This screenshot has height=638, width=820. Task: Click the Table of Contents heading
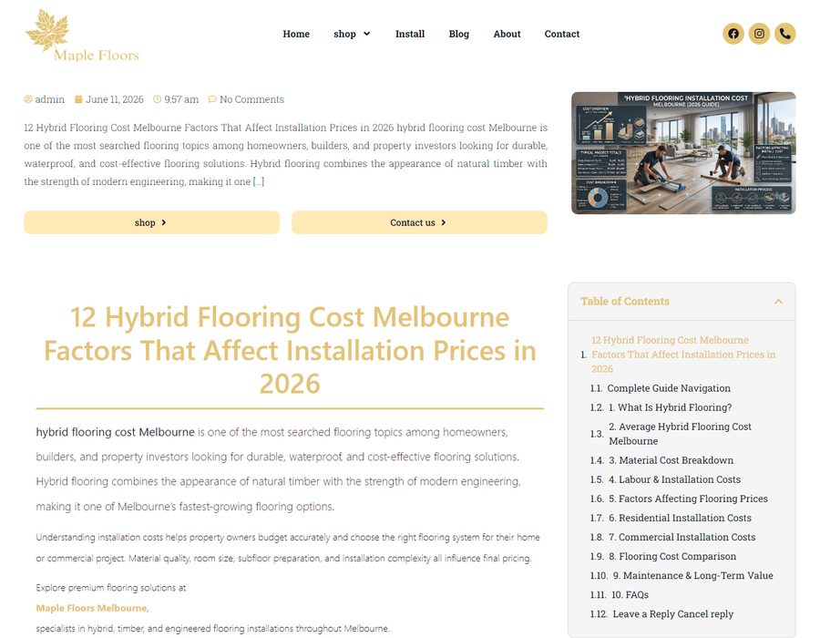pos(625,302)
